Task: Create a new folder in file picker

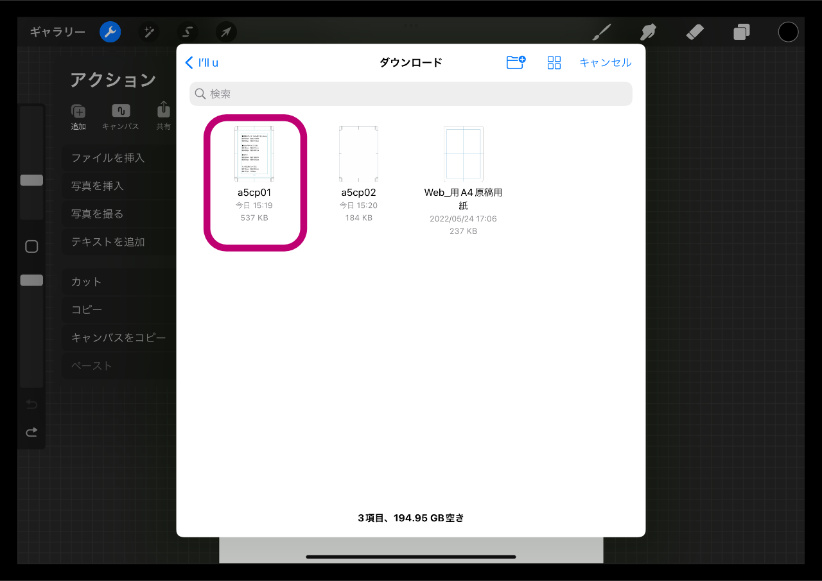Action: [516, 62]
